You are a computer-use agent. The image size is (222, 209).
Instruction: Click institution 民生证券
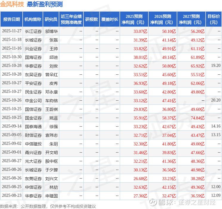(33, 92)
